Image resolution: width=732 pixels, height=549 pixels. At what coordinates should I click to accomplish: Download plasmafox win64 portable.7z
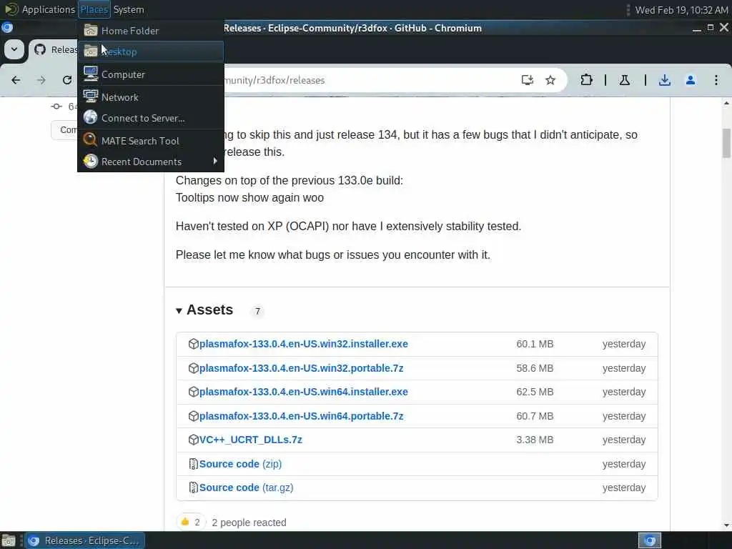[301, 417]
